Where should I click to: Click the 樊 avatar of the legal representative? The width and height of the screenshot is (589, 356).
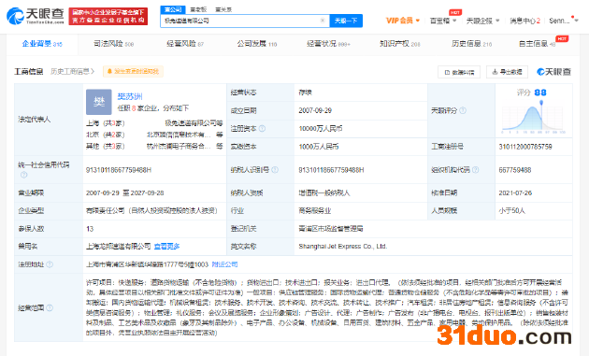[x=99, y=102]
